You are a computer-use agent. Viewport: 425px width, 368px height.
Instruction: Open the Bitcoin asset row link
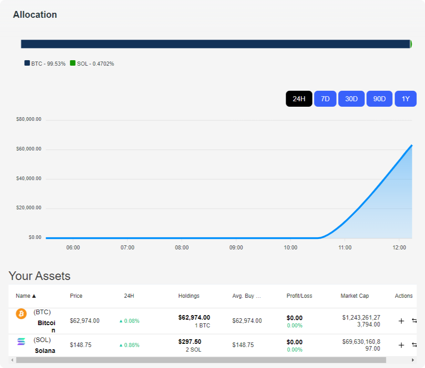[x=45, y=321]
